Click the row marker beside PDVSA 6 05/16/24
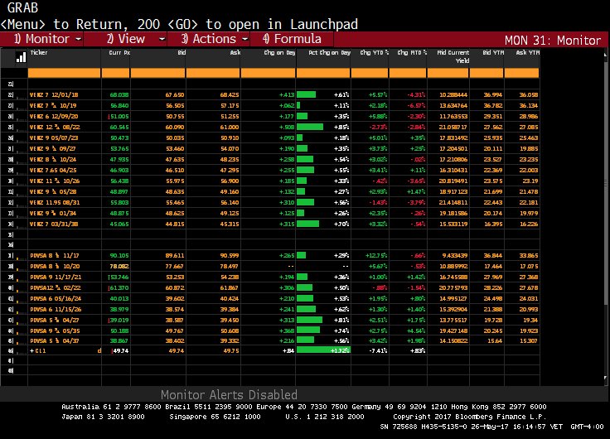This screenshot has width=610, height=439. pyautogui.click(x=12, y=297)
